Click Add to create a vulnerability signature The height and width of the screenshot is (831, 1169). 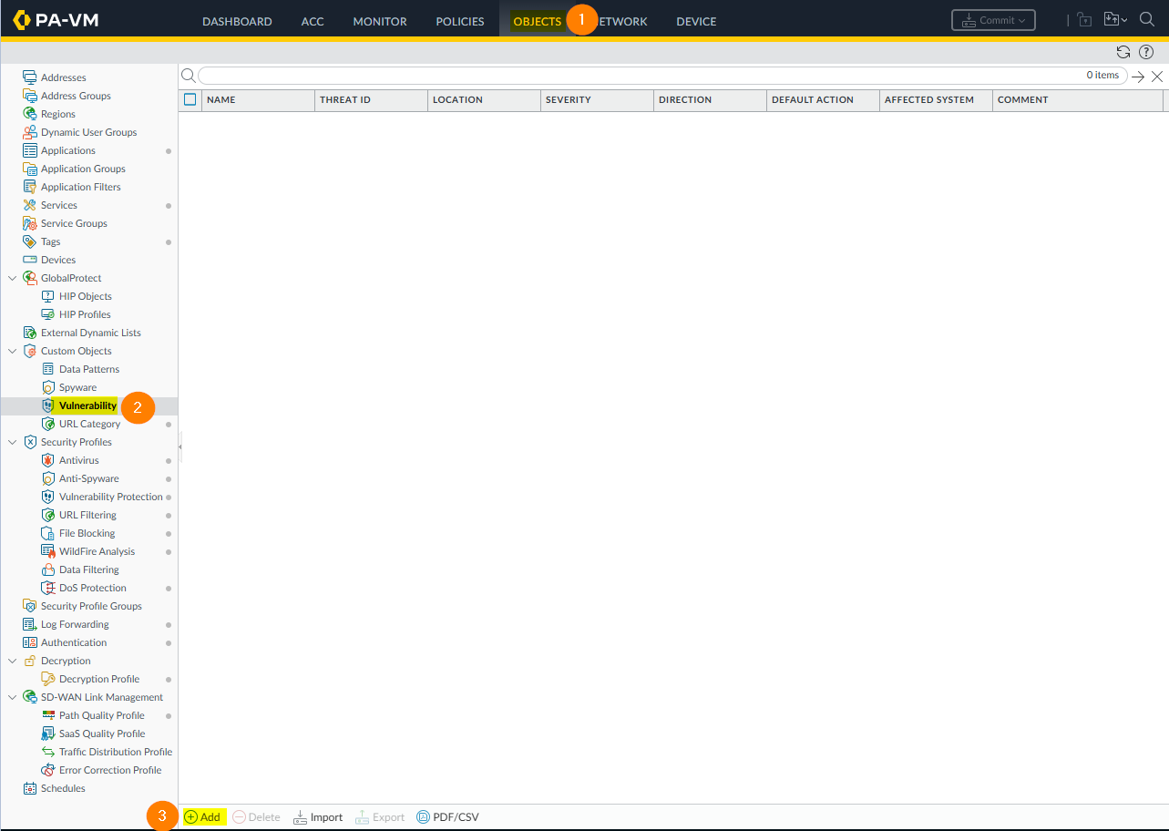tap(202, 817)
